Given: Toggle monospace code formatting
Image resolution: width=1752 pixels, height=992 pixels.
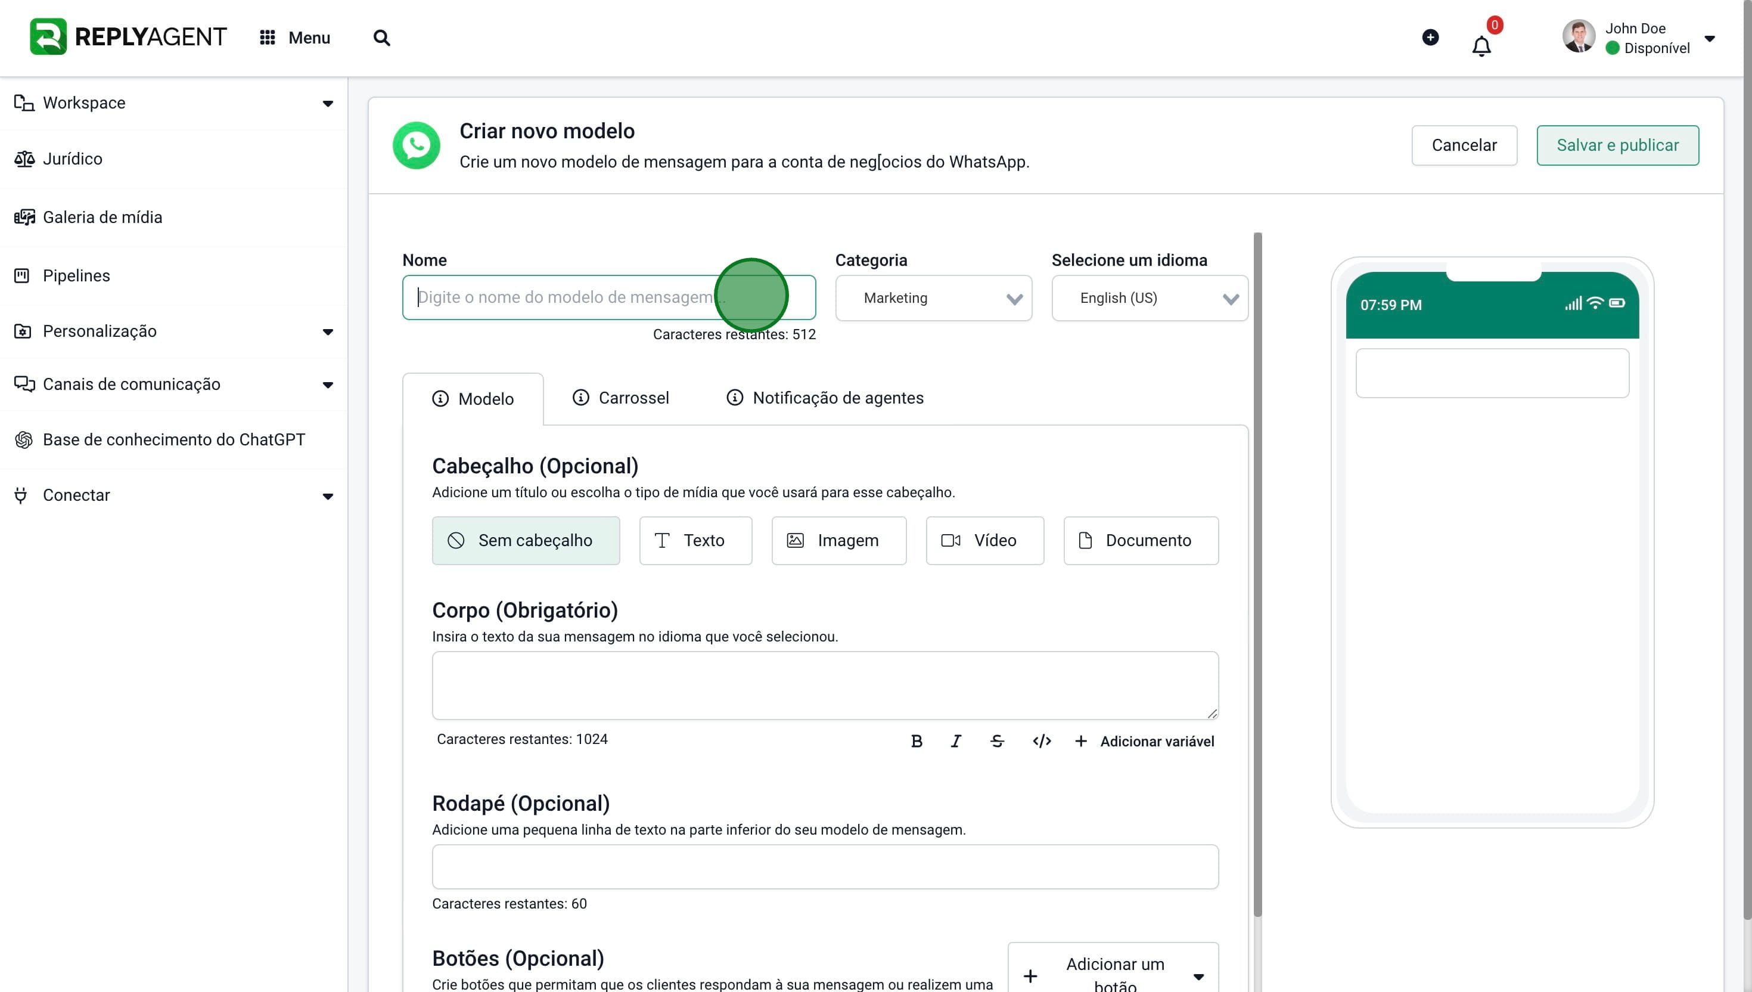Looking at the screenshot, I should [x=1042, y=741].
